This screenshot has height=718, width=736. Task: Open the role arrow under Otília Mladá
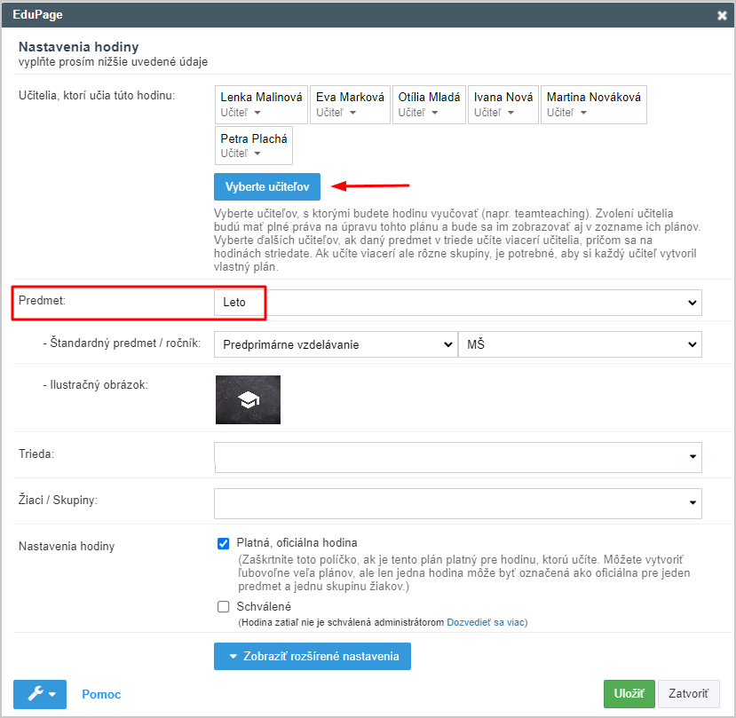point(435,113)
